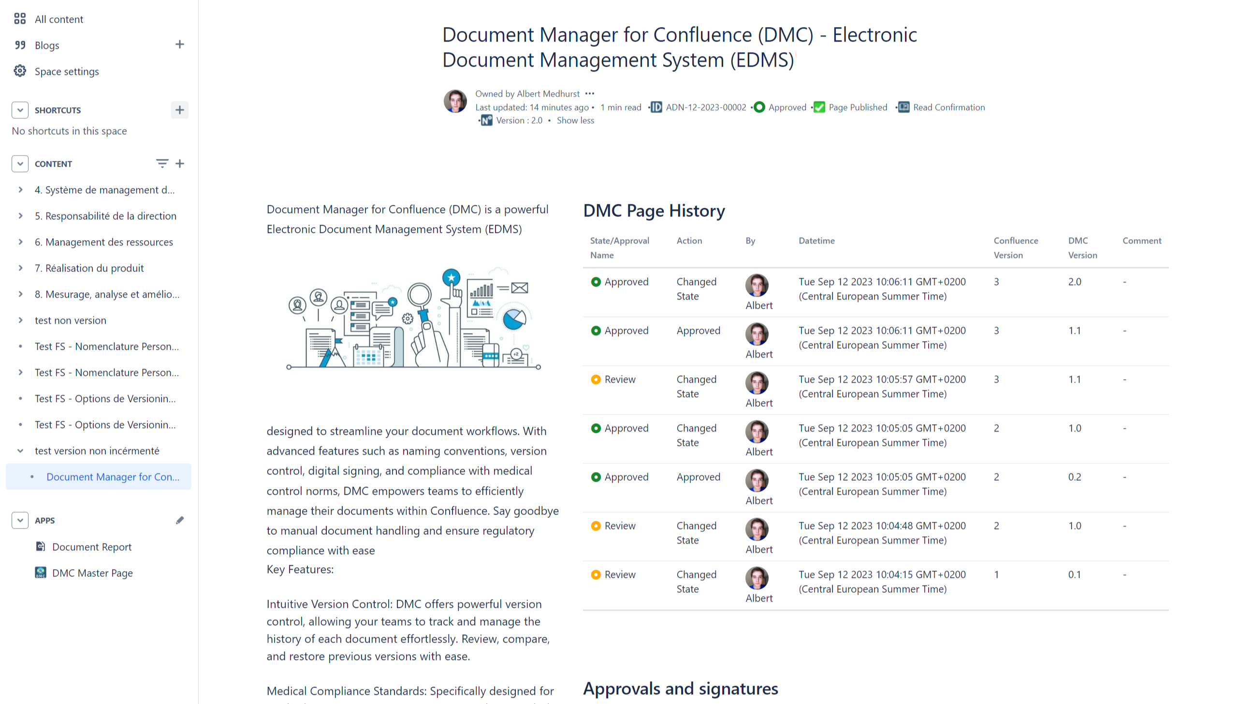Open the page actions '...' menu
Viewport: 1238px width, 704px height.
590,93
